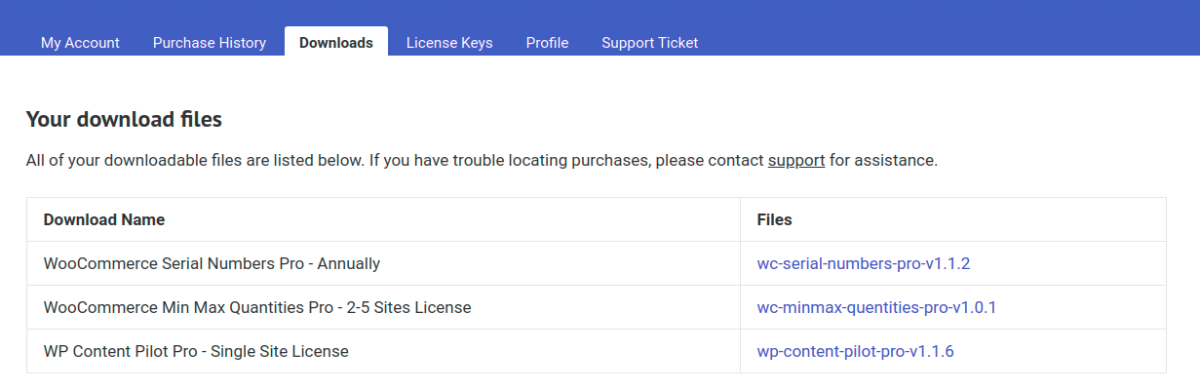Click the Download Name column header
This screenshot has height=390, width=1200.
pos(104,219)
